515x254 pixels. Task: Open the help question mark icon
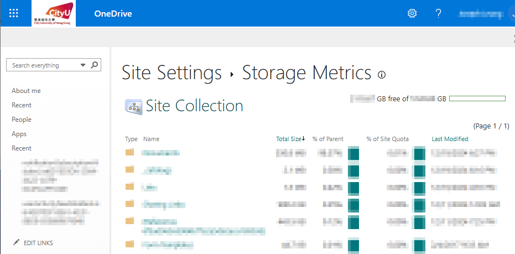pyautogui.click(x=439, y=13)
